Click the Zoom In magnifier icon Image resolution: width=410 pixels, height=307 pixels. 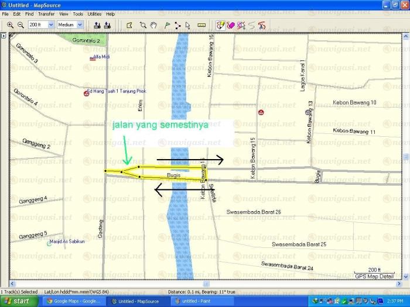pyautogui.click(x=10, y=25)
